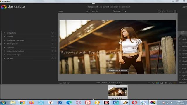
Task: Expand the duplicate manager panel
Action: coord(5,40)
